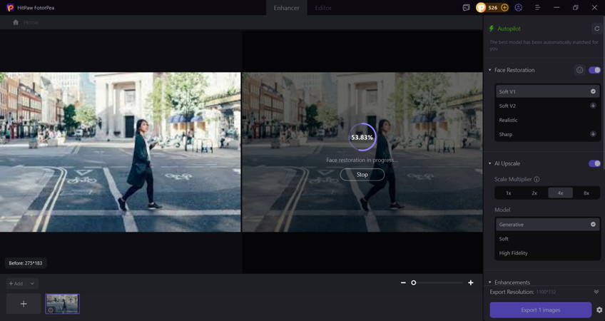The height and width of the screenshot is (321, 605).
Task: Switch to the Enhancer tab
Action: pos(286,8)
